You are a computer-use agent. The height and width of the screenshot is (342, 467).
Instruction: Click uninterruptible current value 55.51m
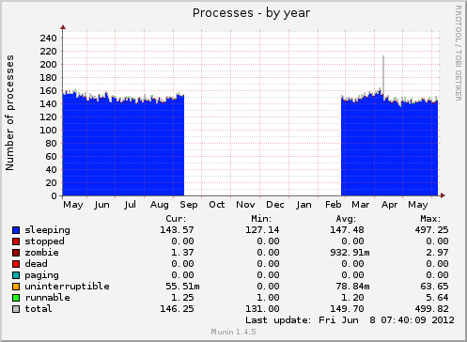(182, 287)
